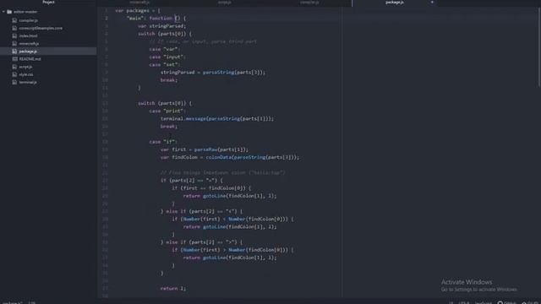
Task: Open minecraft.js in the project tree
Action: [29, 44]
